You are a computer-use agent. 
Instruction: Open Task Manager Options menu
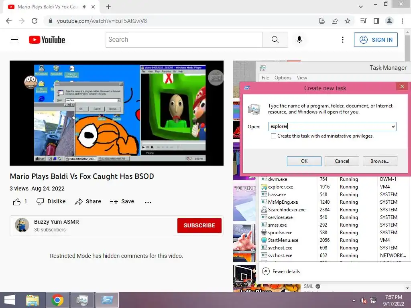coord(283,78)
